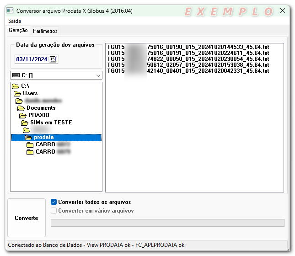The height and width of the screenshot is (256, 295).
Task: Check Converter todos os arquivos
Action: (54, 202)
